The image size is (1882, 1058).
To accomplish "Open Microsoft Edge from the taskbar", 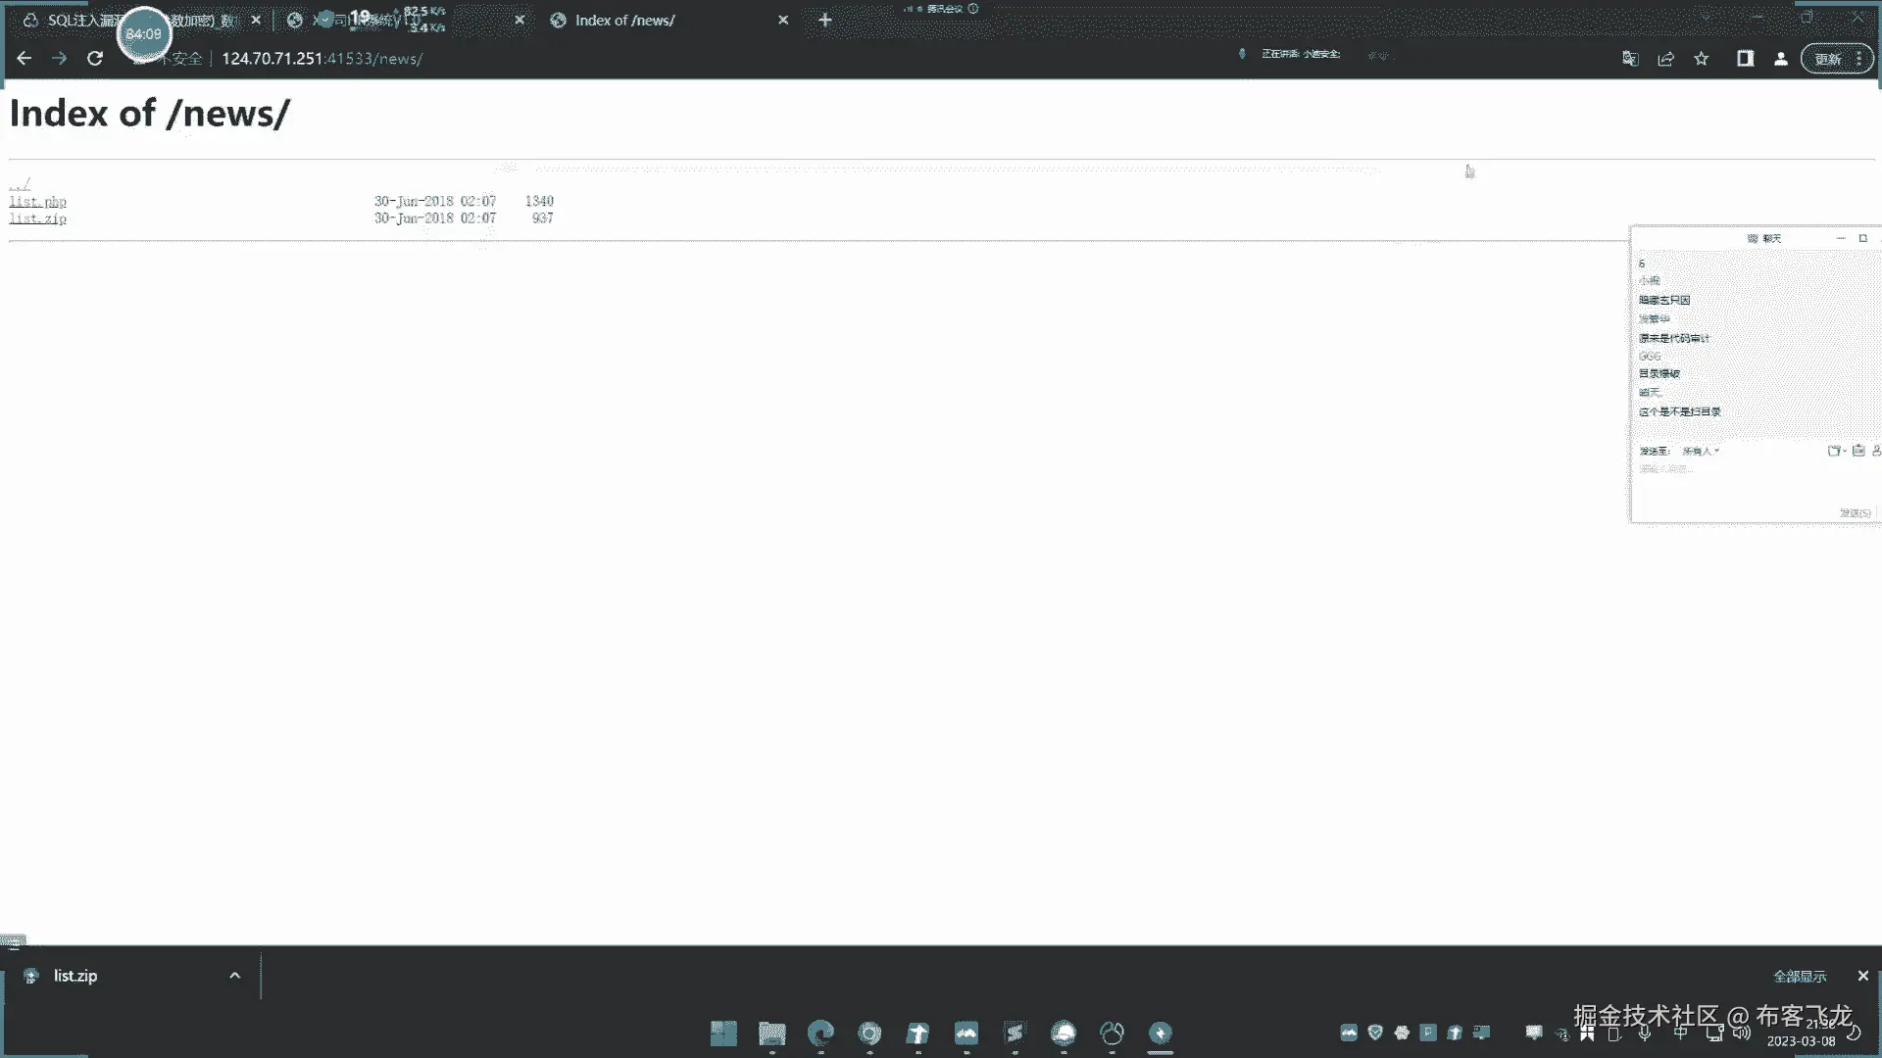I will 820,1034.
